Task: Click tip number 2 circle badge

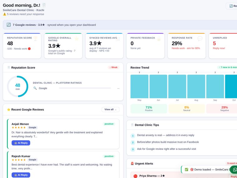Action: pyautogui.click(x=133, y=143)
